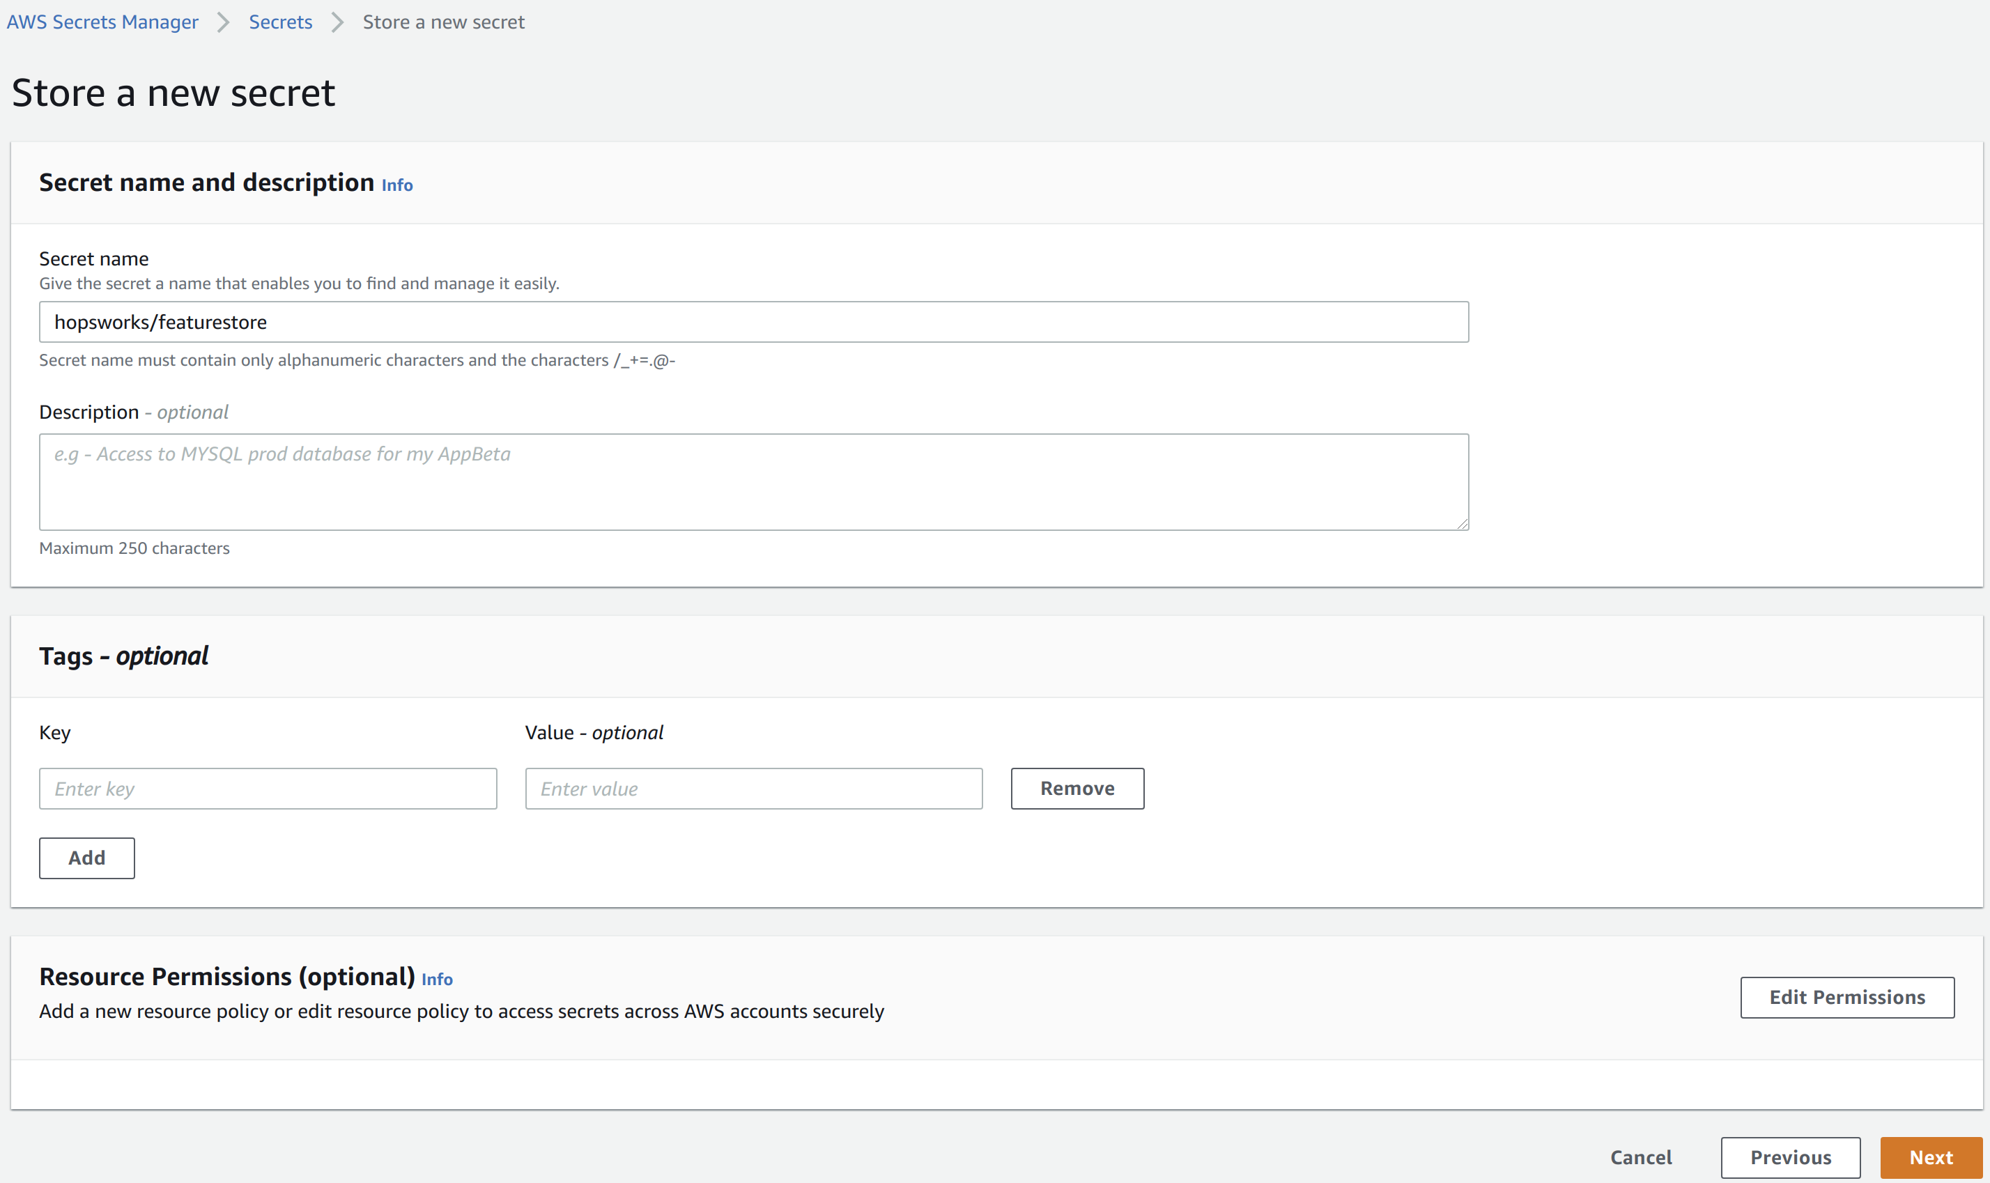Cancel storing the new secret
Screen dimensions: 1990x1183
click(1640, 1157)
